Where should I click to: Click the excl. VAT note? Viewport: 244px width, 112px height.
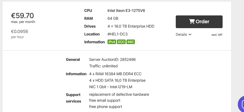[217, 35]
